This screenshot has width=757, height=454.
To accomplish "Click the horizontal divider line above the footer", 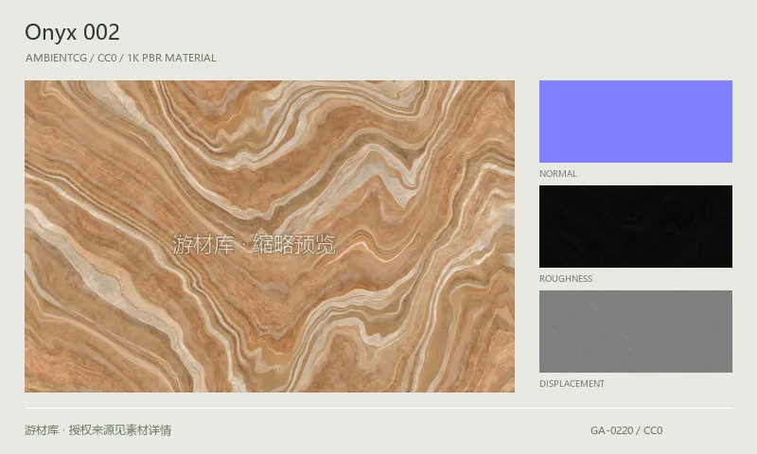I will click(x=378, y=409).
